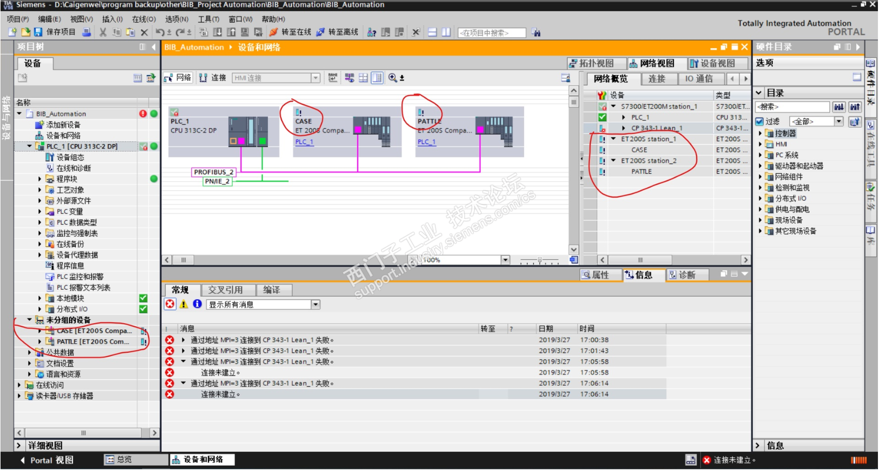Select CASE [ET 200S Compa... tree item
879x472 pixels.
point(94,331)
